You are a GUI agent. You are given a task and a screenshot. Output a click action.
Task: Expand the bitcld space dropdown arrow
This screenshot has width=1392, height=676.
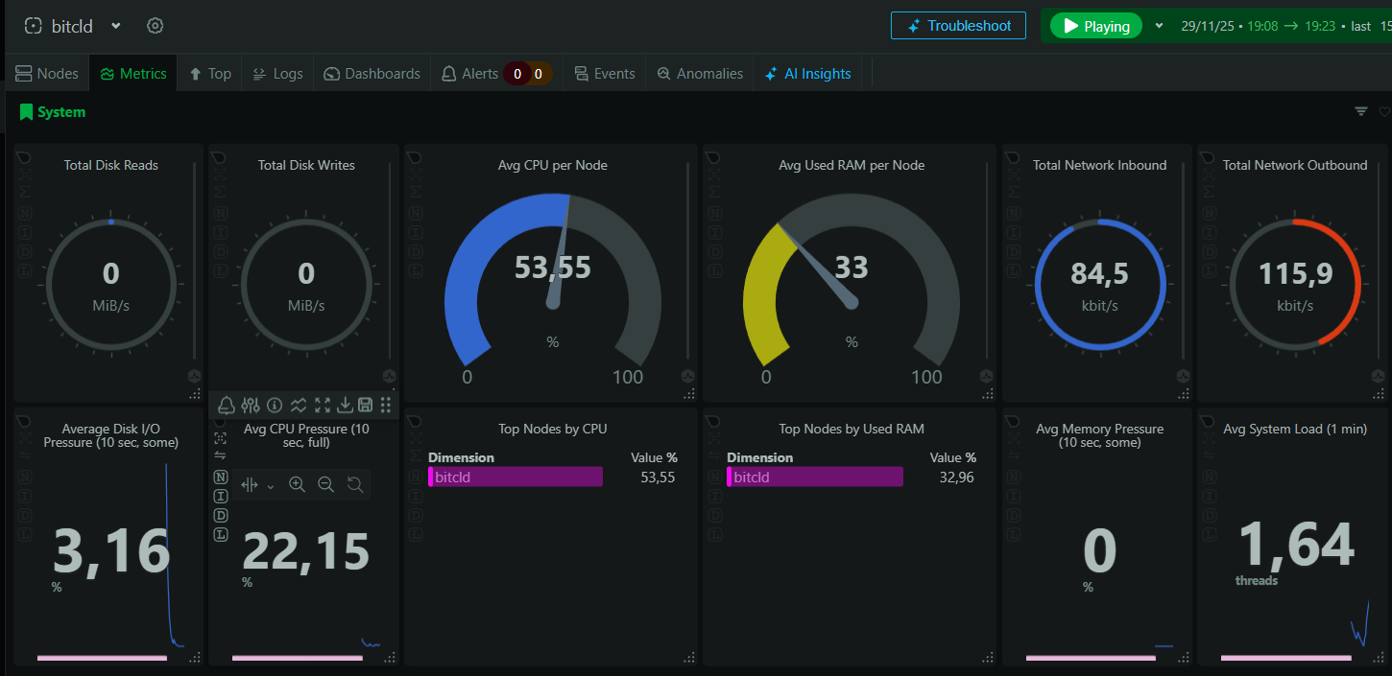pyautogui.click(x=116, y=26)
